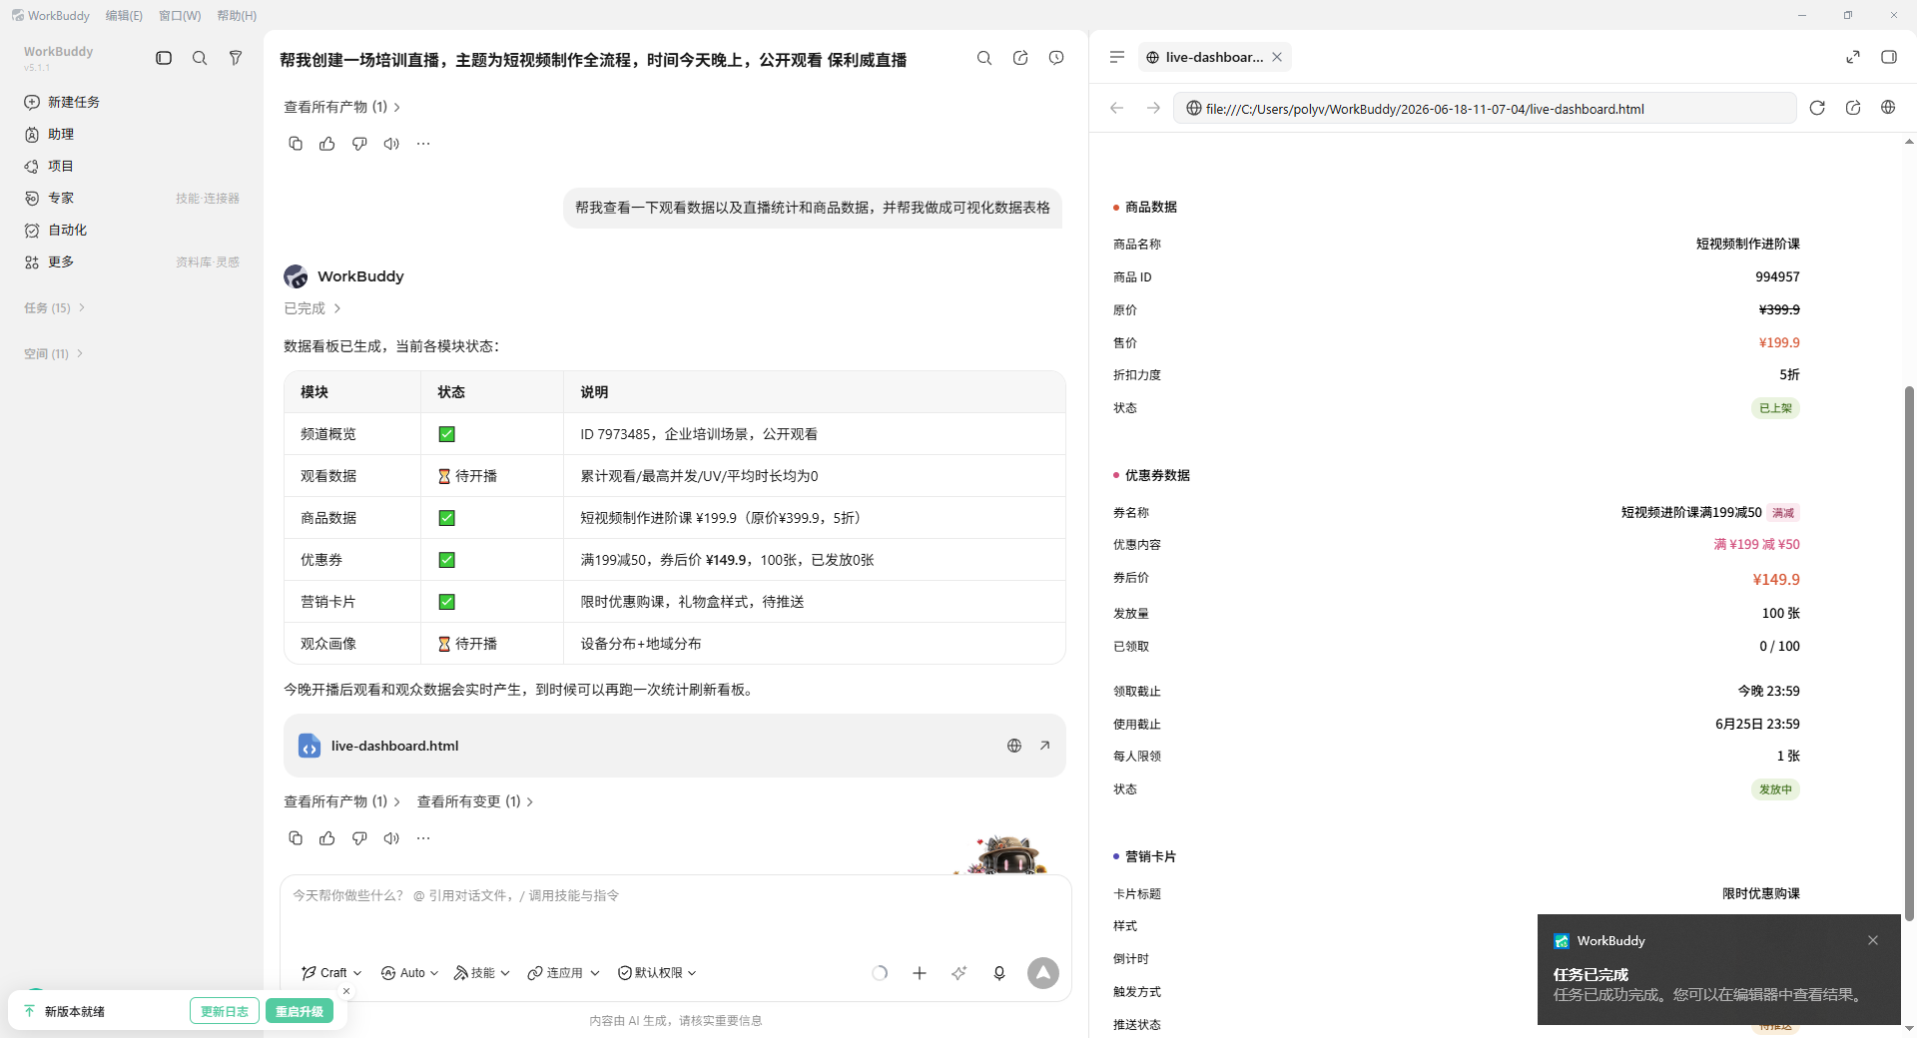
Task: Expand the preview panel to fullscreen
Action: pyautogui.click(x=1853, y=57)
